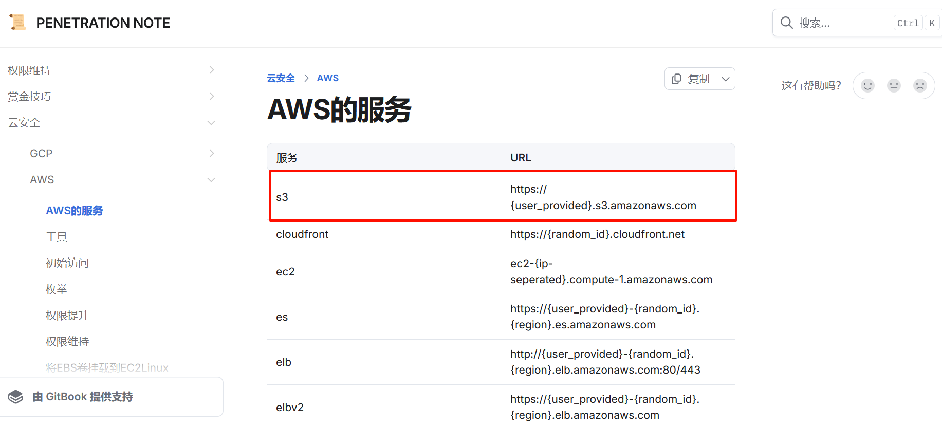942x424 pixels.
Task: Click the cloudfront.net URL cell
Action: 618,234
